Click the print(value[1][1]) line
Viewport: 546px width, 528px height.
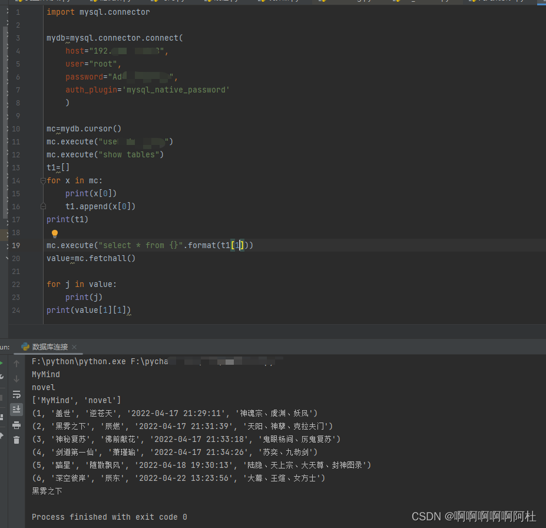(88, 311)
